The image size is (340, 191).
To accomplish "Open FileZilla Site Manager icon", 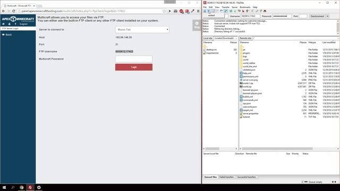I will (205, 11).
